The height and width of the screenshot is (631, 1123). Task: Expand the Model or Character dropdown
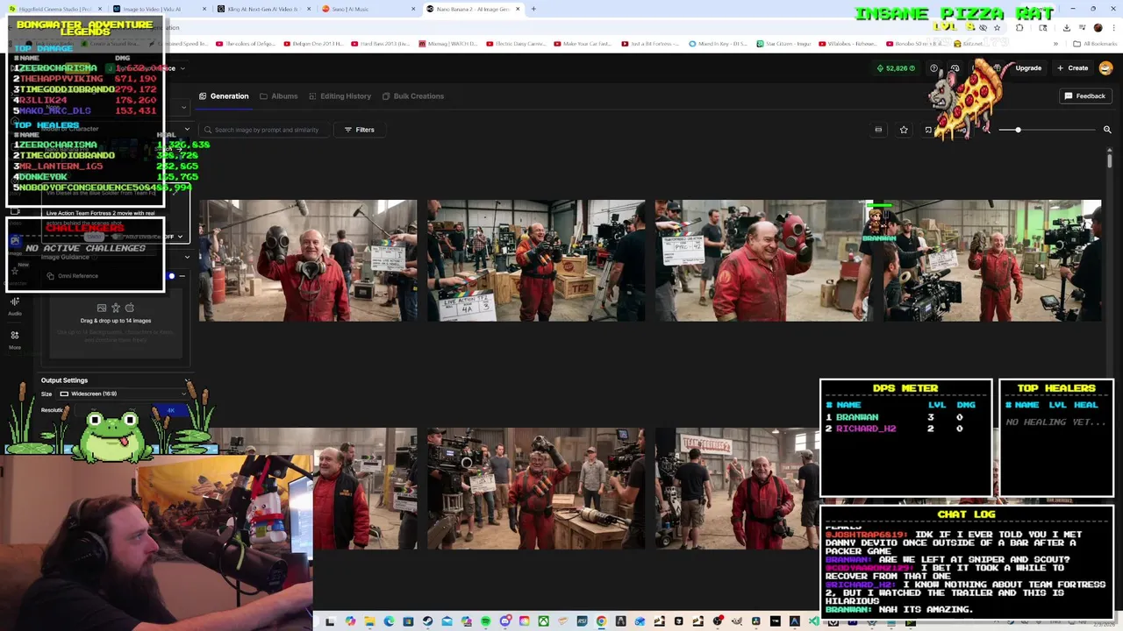[x=186, y=129]
